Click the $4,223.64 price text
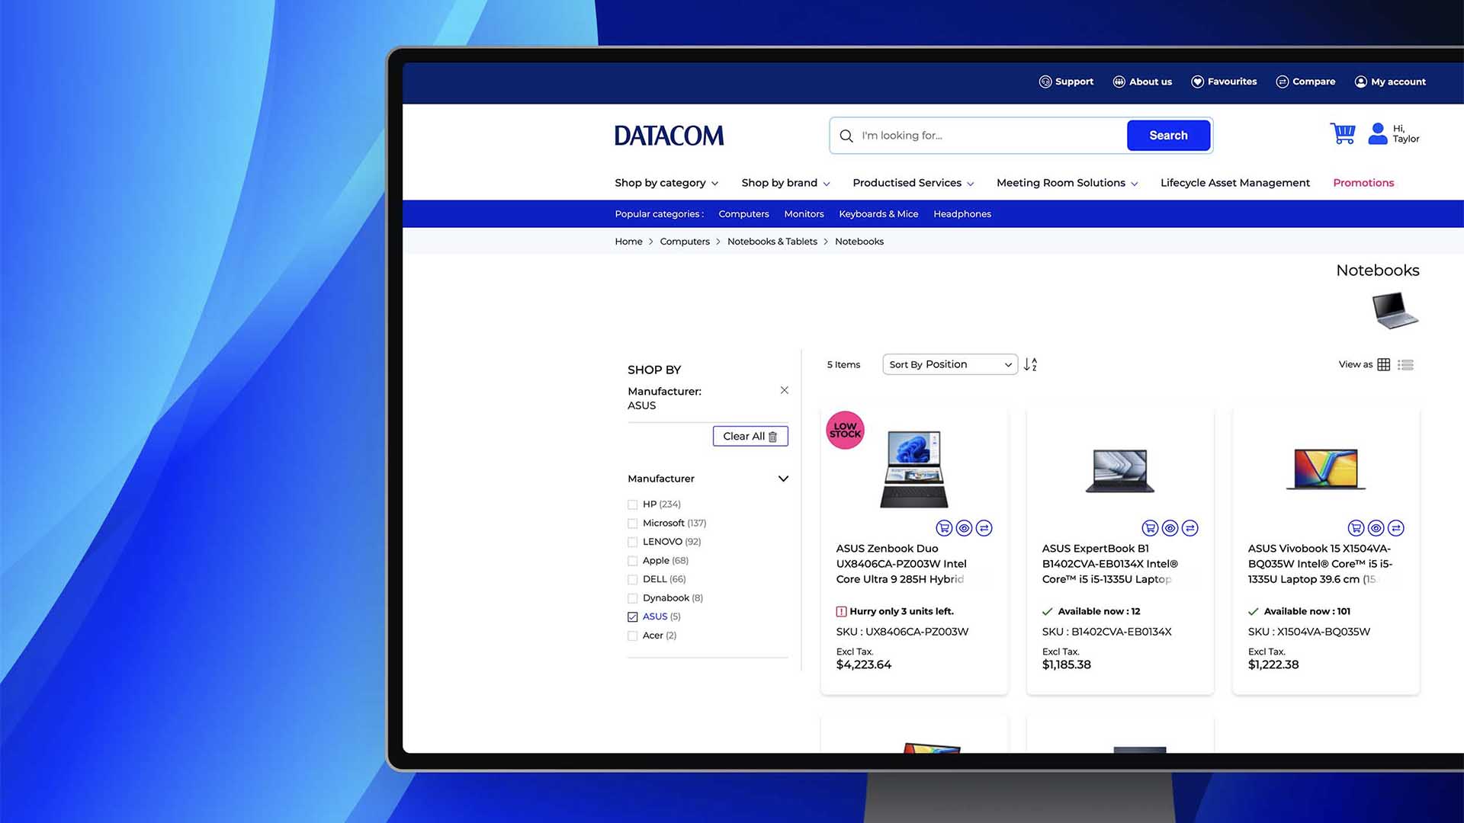This screenshot has height=823, width=1464. pyautogui.click(x=864, y=664)
